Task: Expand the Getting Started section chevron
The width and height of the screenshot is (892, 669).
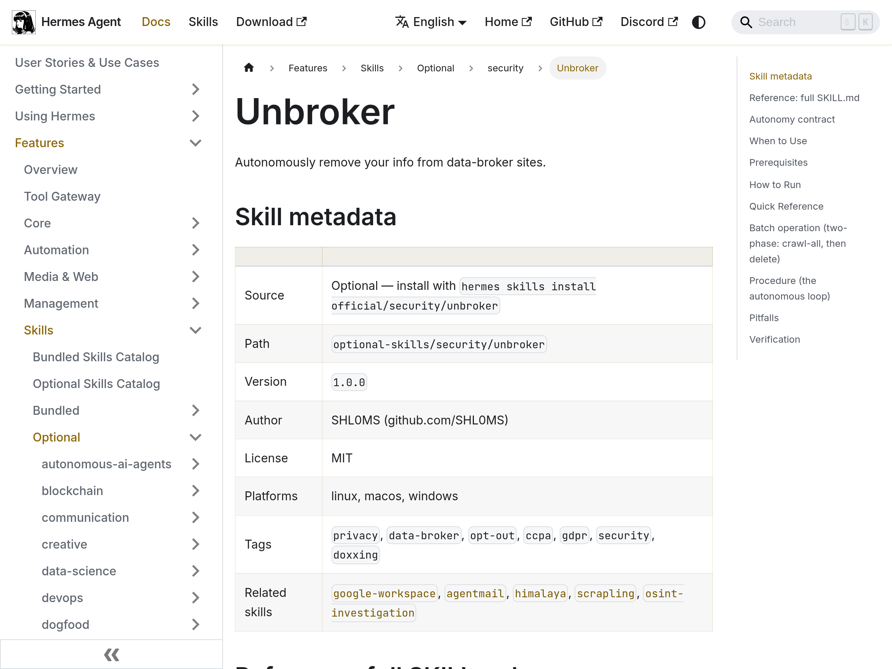Action: pos(195,89)
